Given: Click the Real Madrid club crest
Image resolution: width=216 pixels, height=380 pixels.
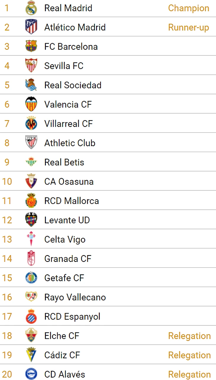Looking at the screenshot, I should [31, 8].
